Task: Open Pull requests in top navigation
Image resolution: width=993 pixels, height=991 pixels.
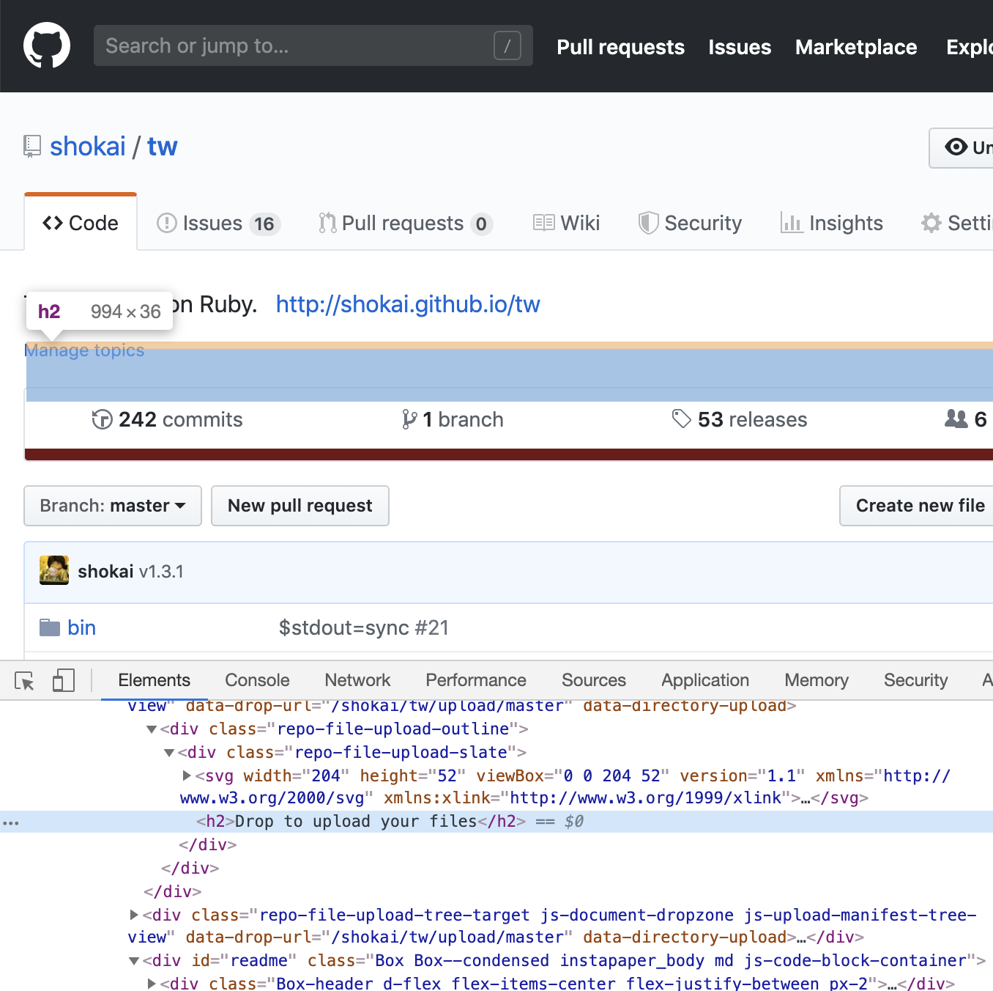Action: coord(621,48)
